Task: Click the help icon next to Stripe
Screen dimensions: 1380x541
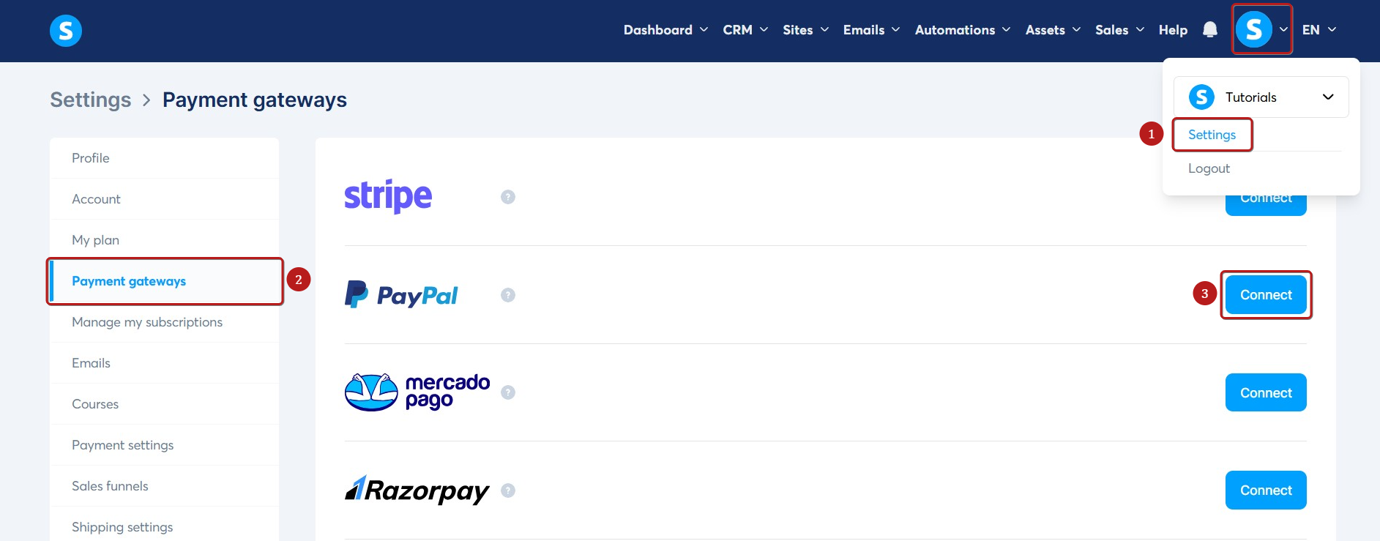Action: [x=508, y=197]
